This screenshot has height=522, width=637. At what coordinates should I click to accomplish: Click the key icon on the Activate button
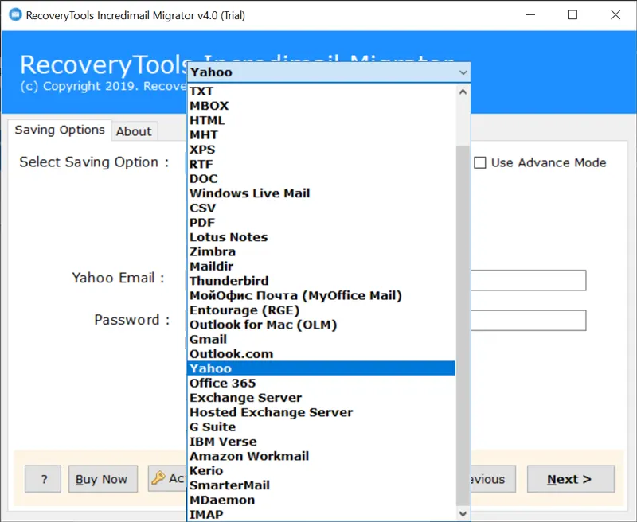coord(158,478)
